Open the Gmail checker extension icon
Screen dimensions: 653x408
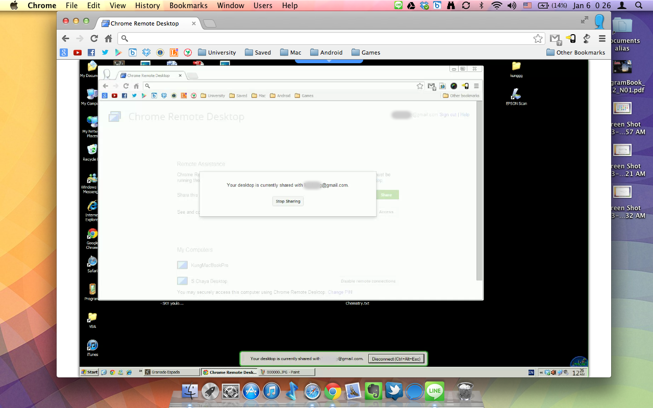555,38
